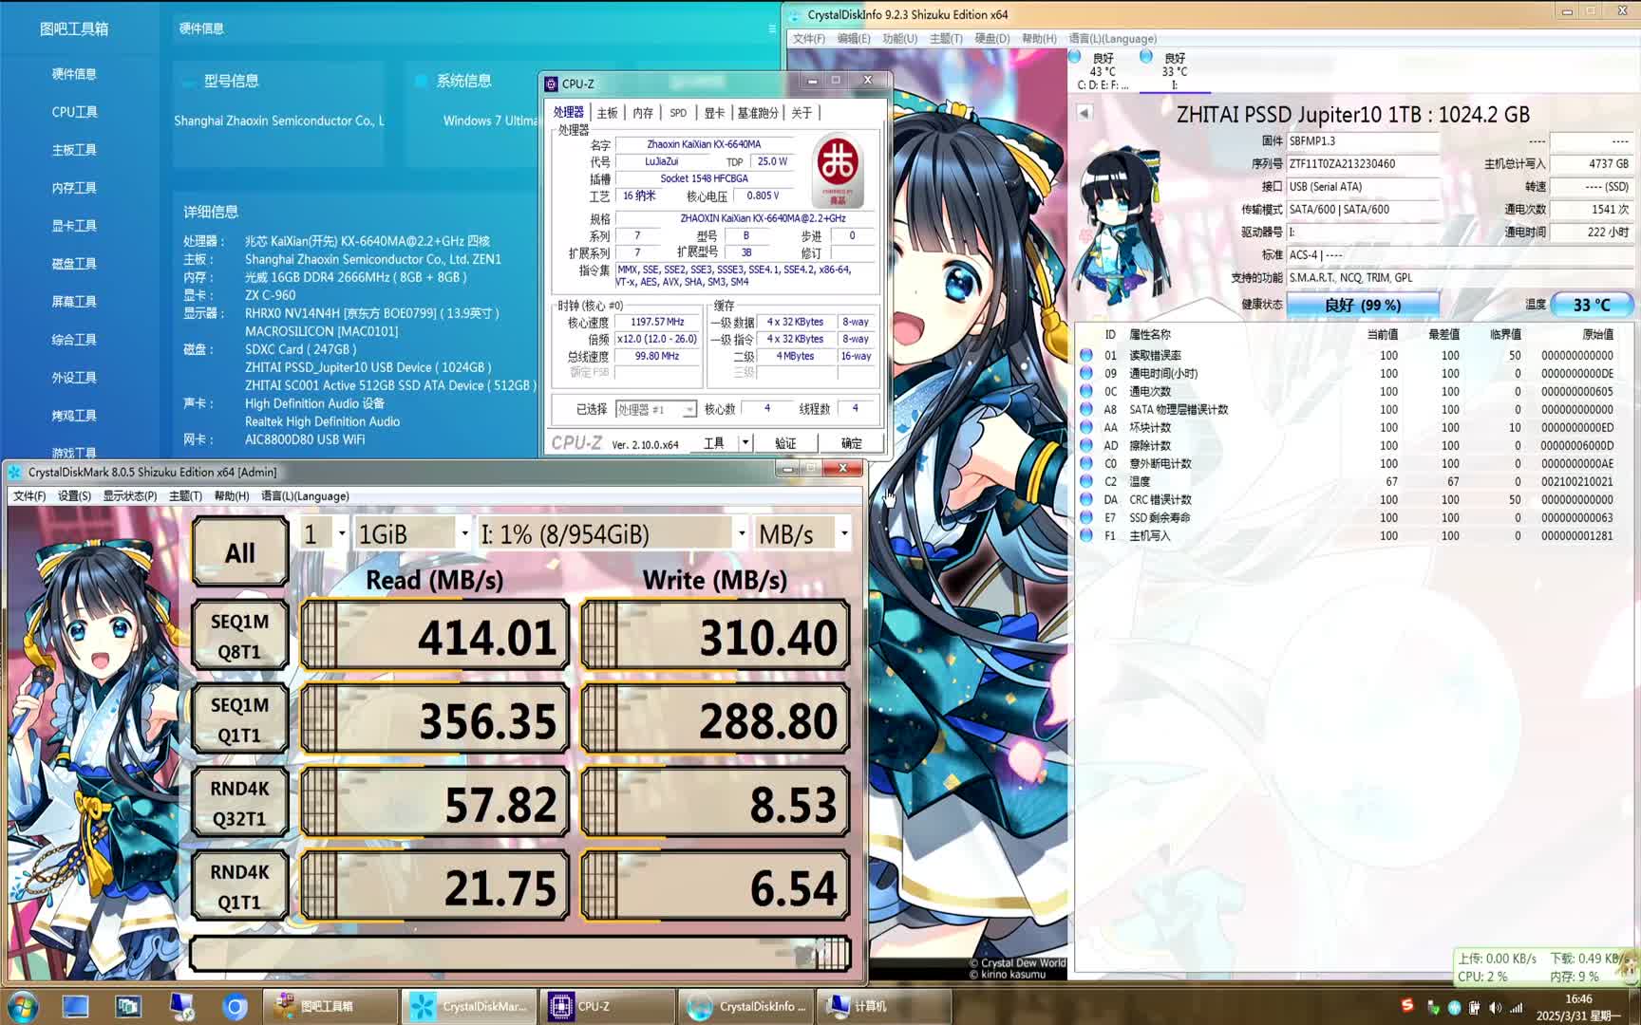Open 显卡工具 from the toolbox sidebar
Viewport: 1641px width, 1025px height.
pyautogui.click(x=74, y=225)
